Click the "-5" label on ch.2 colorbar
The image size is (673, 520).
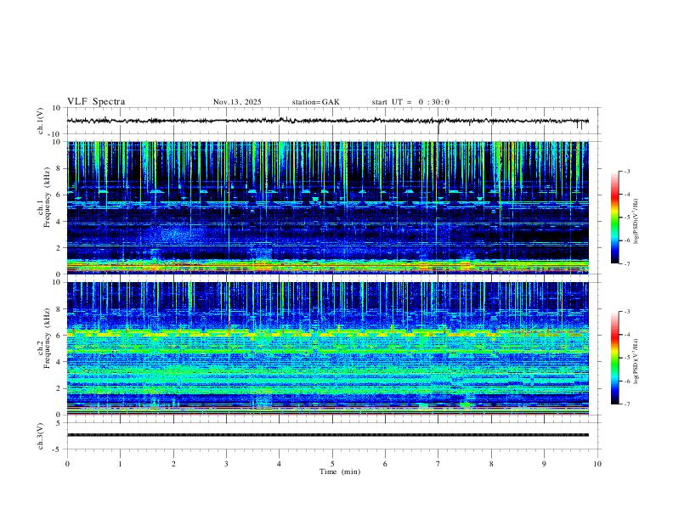(627, 358)
